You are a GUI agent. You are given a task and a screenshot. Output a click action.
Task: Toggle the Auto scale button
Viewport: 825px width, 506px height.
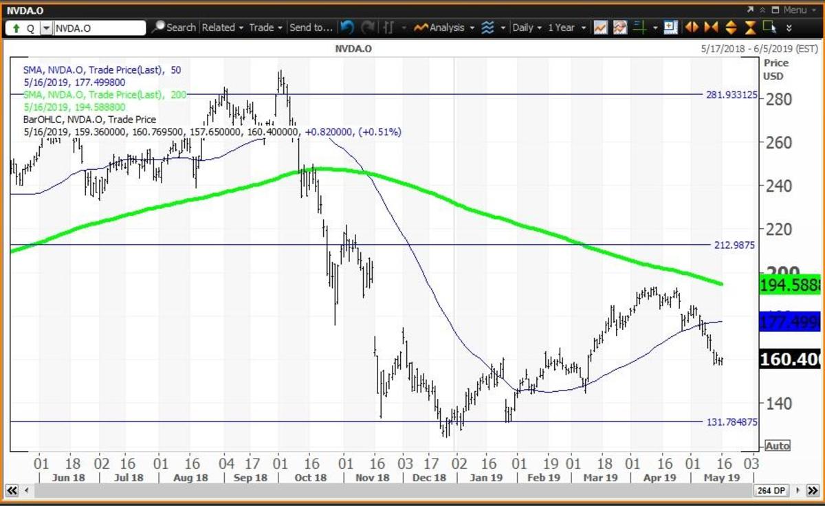coord(778,445)
